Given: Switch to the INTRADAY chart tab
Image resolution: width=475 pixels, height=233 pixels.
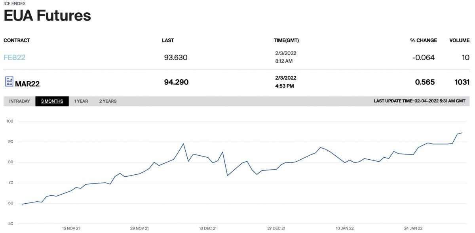Looking at the screenshot, I should point(19,101).
